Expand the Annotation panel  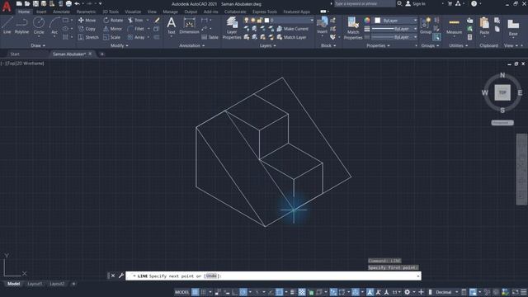point(192,45)
